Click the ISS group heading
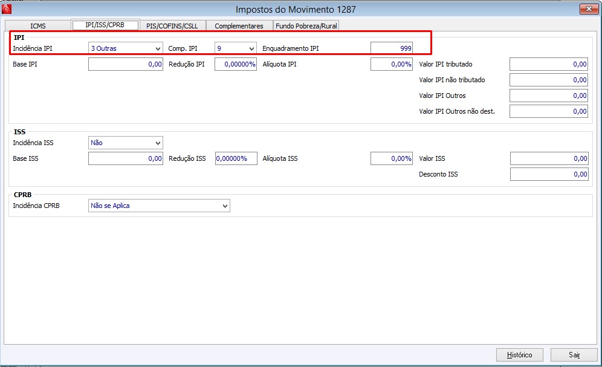This screenshot has width=602, height=367. [19, 132]
